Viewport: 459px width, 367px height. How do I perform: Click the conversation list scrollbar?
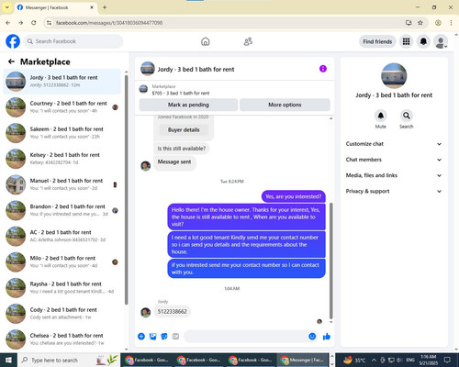[x=126, y=190]
